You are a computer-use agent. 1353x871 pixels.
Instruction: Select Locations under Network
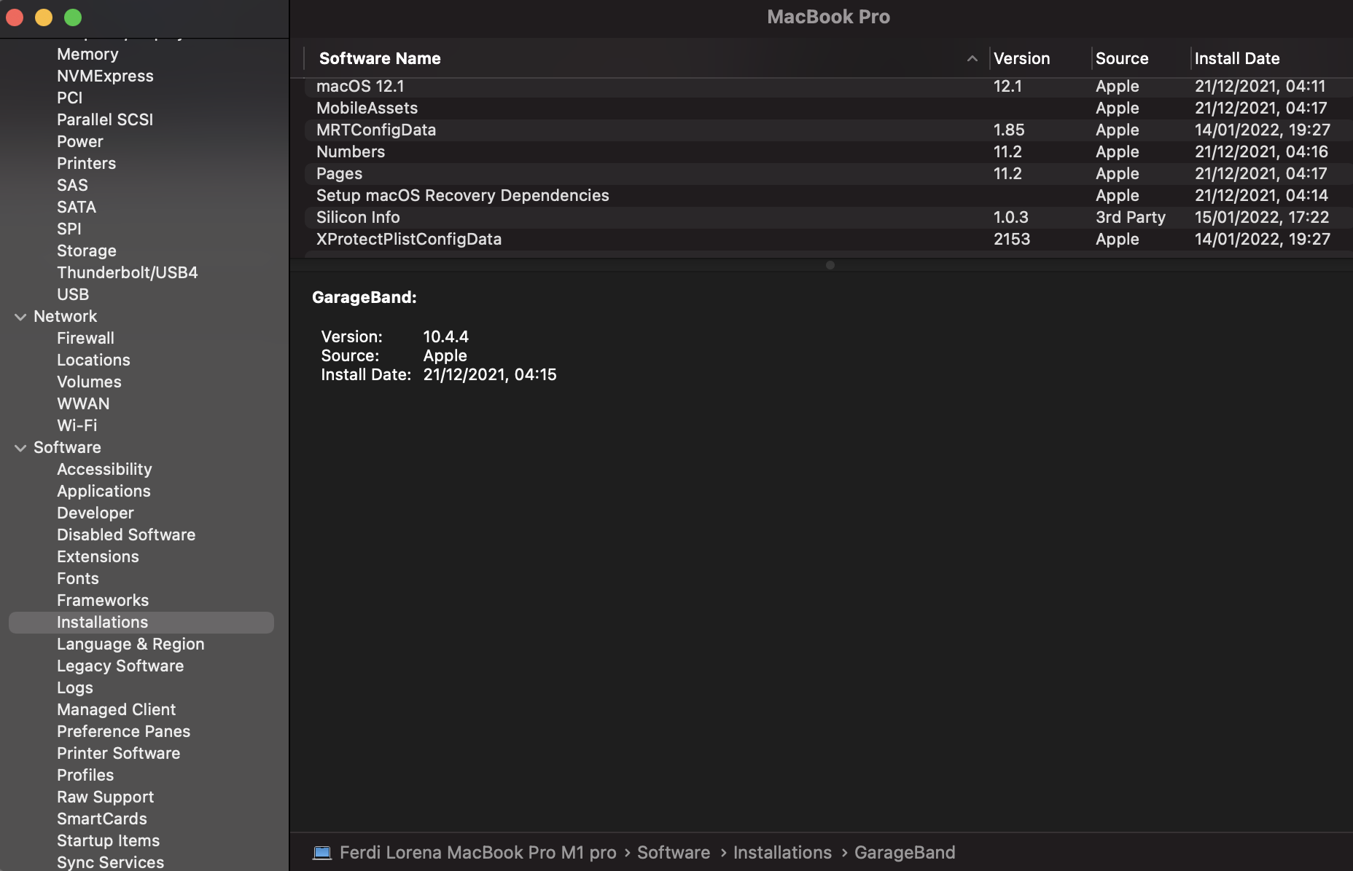click(93, 360)
